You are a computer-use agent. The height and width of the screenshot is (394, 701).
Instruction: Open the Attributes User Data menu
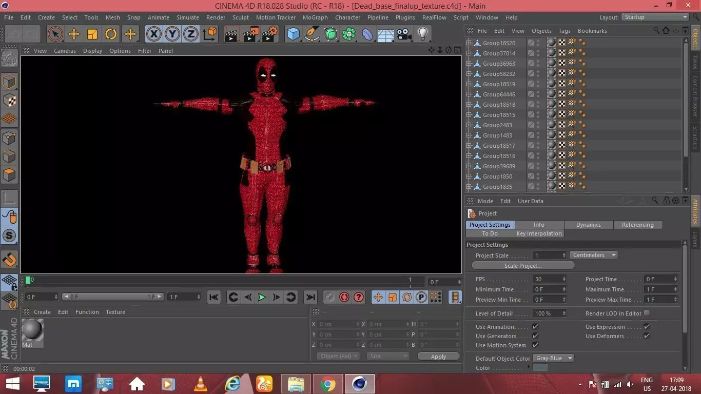530,201
